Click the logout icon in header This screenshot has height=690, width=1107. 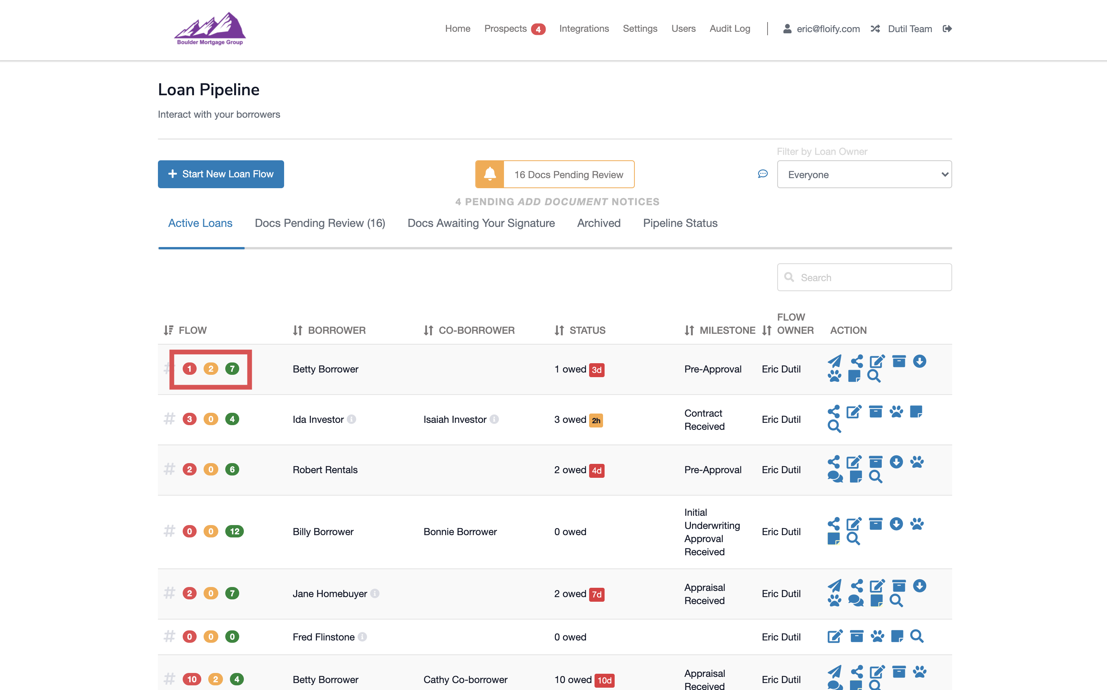pos(947,29)
